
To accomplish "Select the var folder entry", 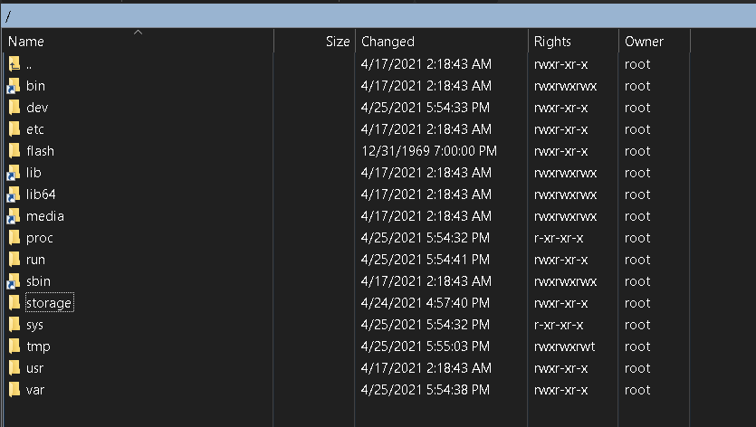I will pyautogui.click(x=34, y=390).
